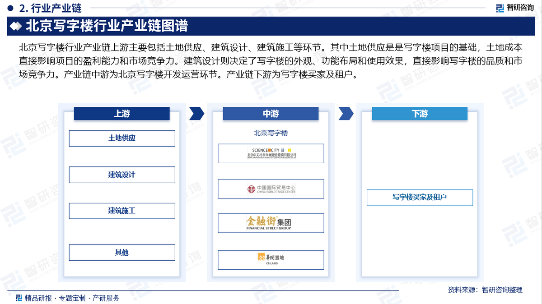Select the 写字楼买家及租户 box

tap(420, 198)
